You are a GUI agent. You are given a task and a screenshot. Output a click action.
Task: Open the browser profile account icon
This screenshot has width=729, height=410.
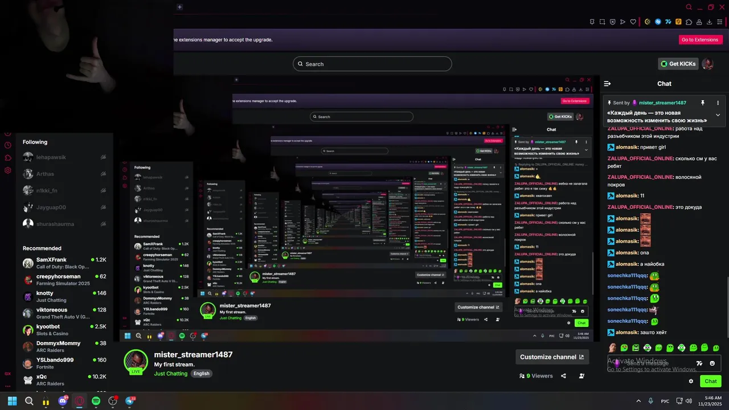699,22
